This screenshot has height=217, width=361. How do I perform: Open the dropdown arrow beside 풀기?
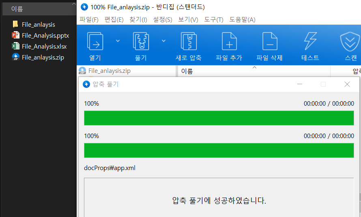tap(163, 41)
